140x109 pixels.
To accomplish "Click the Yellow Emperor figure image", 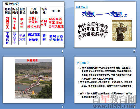I will 122,30.
